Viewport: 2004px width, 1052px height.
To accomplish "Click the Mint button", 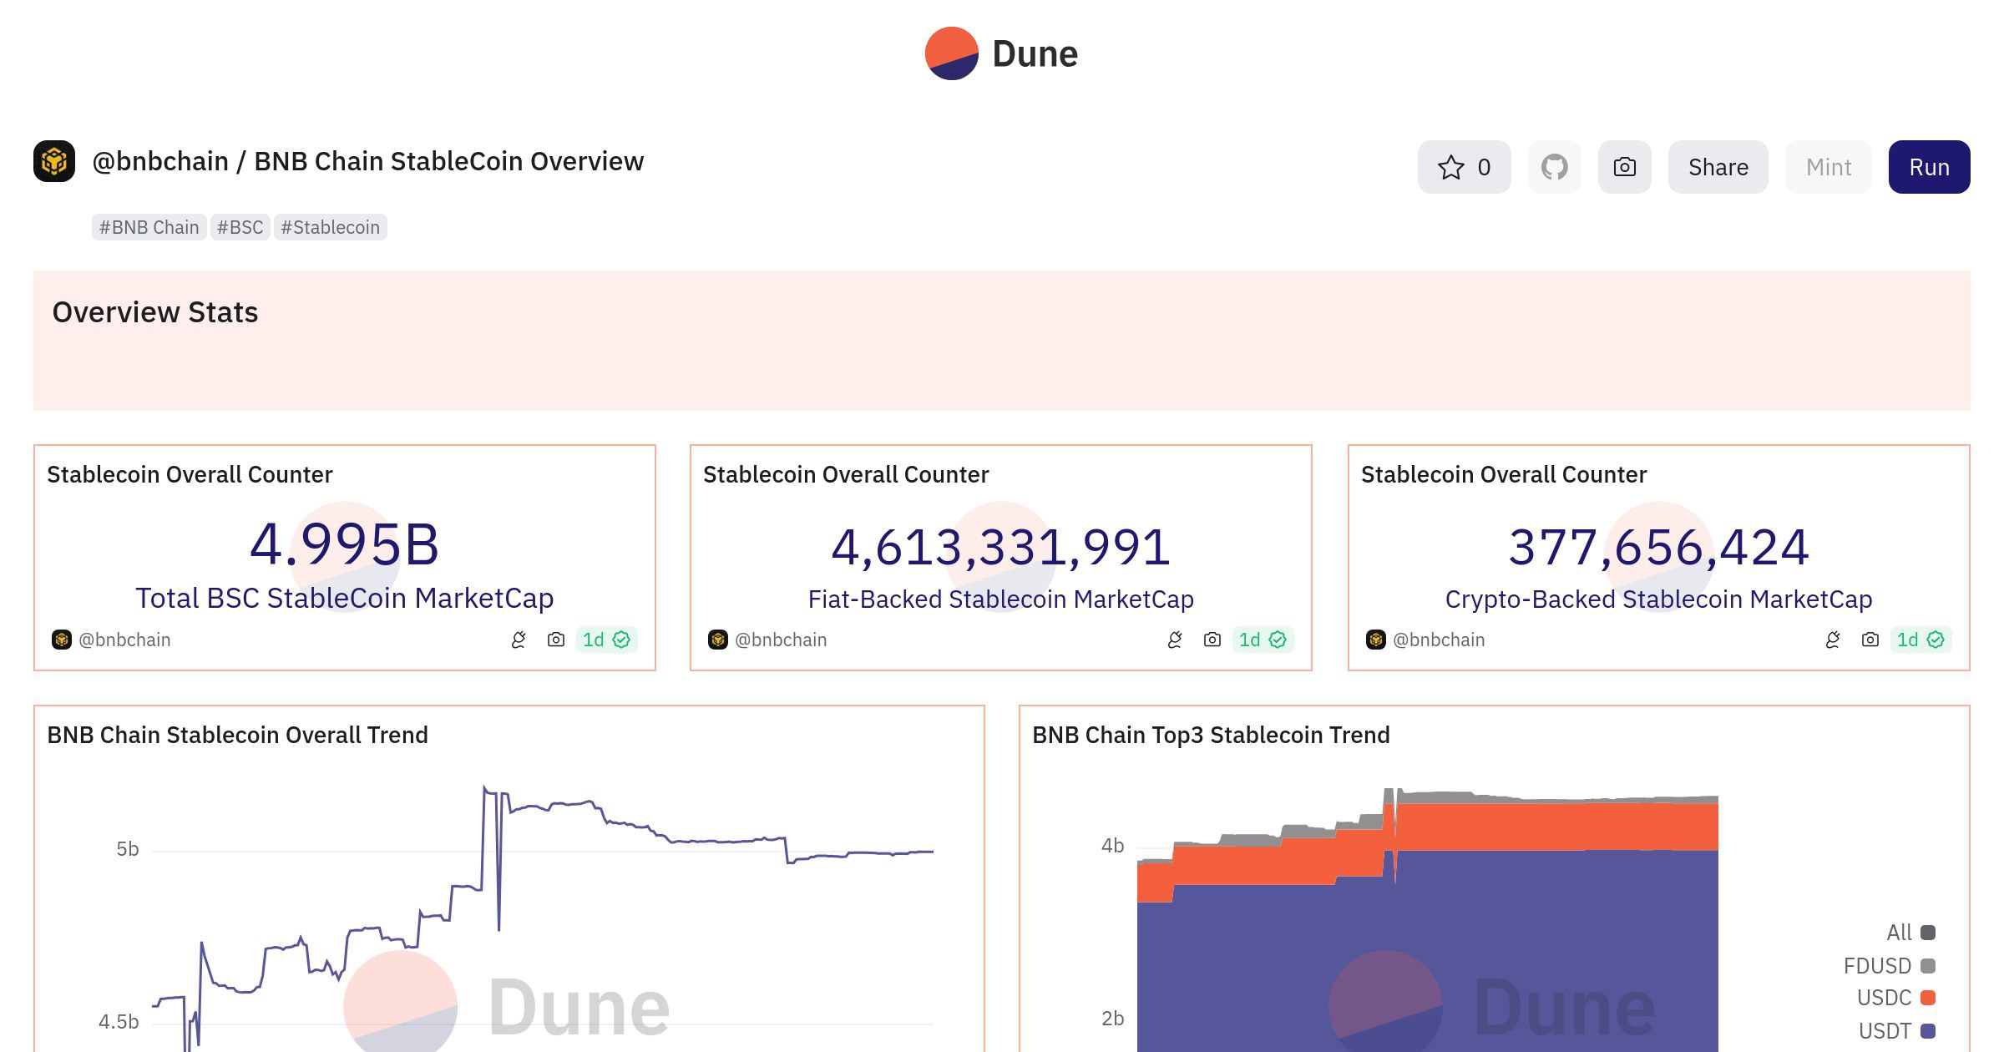I will click(x=1828, y=167).
